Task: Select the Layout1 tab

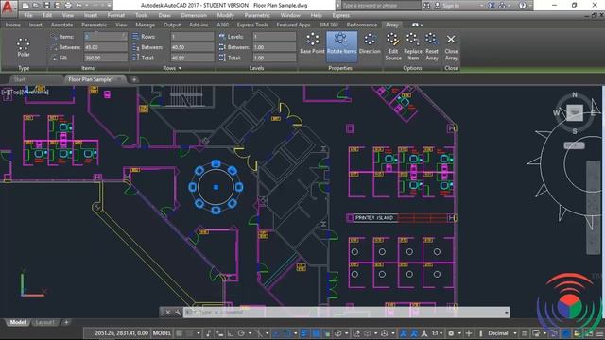Action: (44, 322)
